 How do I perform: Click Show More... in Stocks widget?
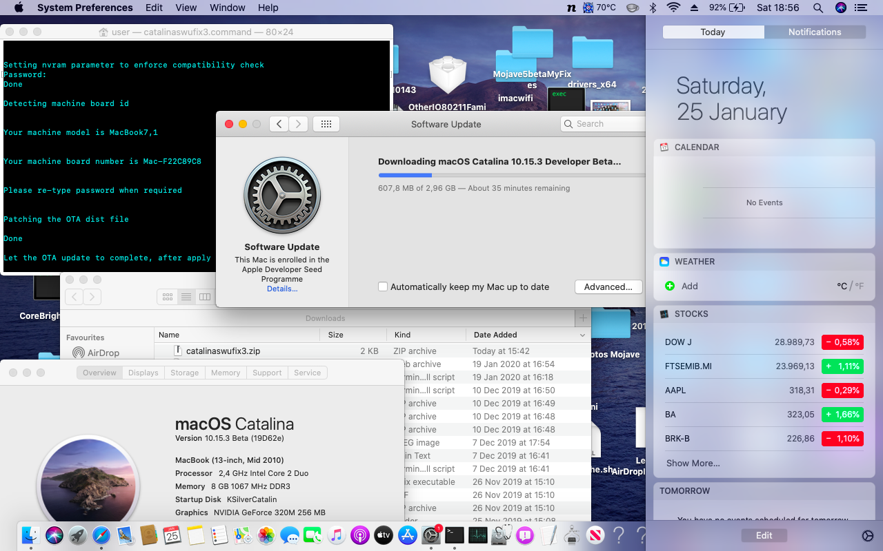tap(693, 463)
